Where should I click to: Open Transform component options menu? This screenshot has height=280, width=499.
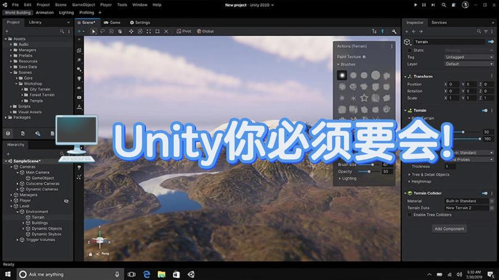pyautogui.click(x=492, y=76)
